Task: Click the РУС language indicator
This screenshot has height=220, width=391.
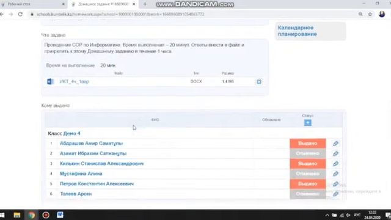Action: click(357, 215)
